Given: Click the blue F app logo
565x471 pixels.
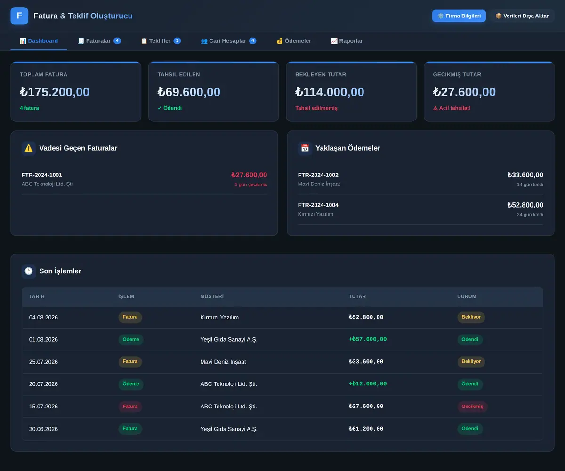Looking at the screenshot, I should (x=19, y=16).
